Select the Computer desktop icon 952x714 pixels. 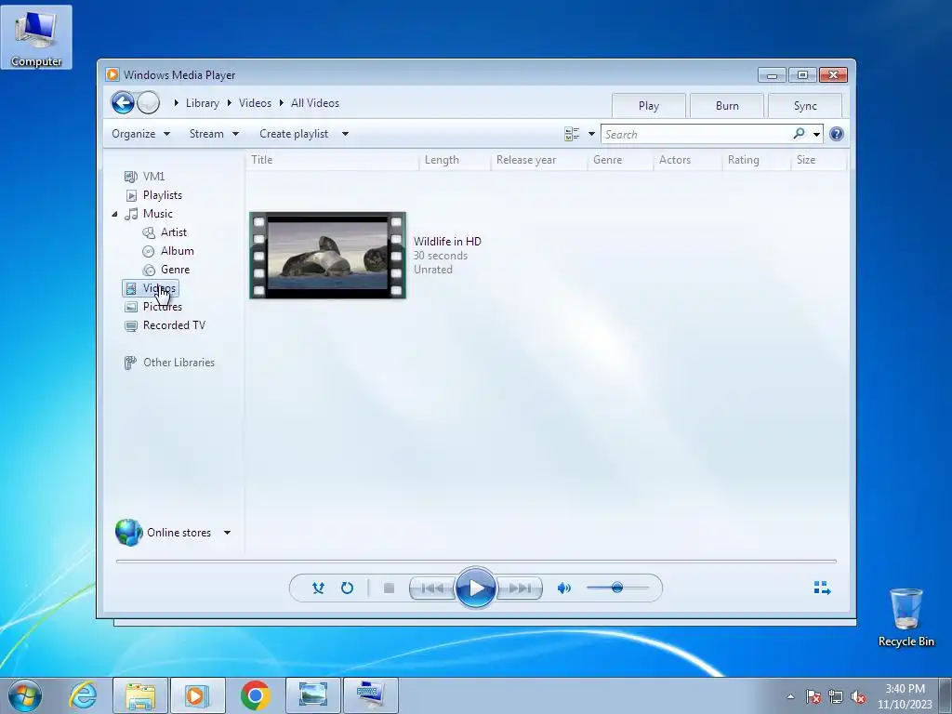[x=36, y=37]
